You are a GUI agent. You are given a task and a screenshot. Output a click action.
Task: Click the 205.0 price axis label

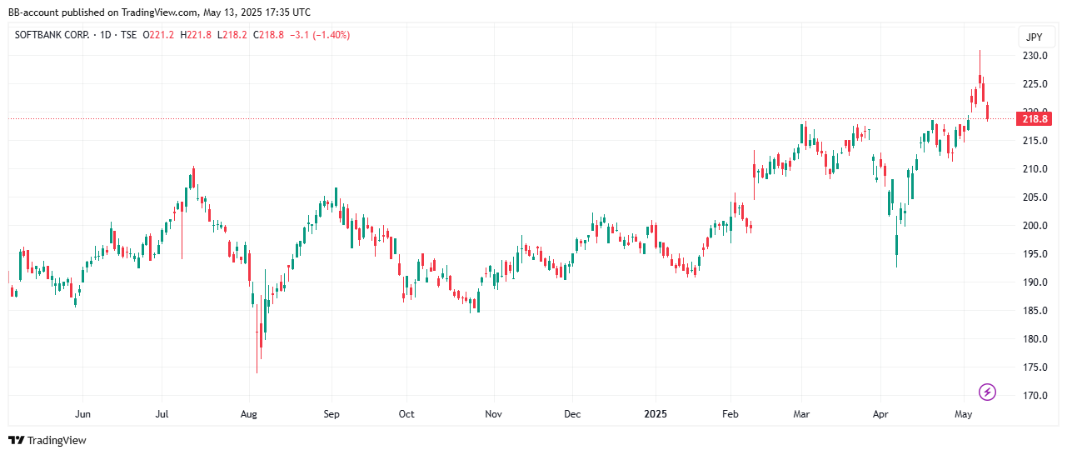[1035, 197]
